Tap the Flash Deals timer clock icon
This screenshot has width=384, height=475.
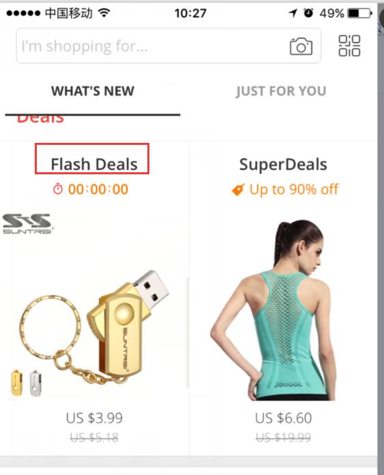pos(58,189)
